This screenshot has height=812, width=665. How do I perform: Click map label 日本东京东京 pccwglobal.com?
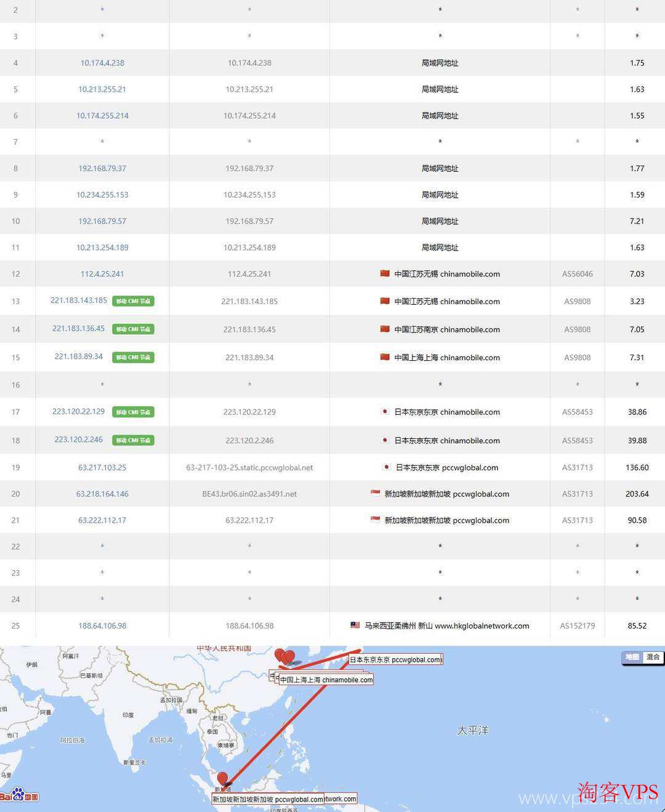click(x=396, y=659)
